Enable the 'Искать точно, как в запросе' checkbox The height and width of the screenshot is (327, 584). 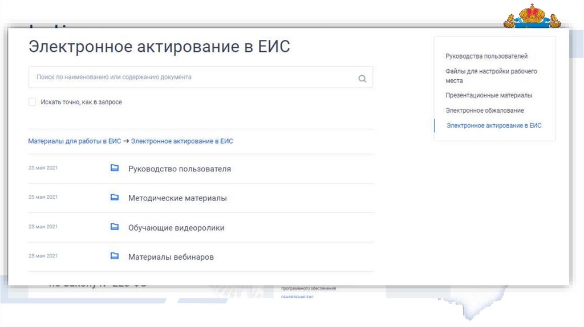(33, 102)
